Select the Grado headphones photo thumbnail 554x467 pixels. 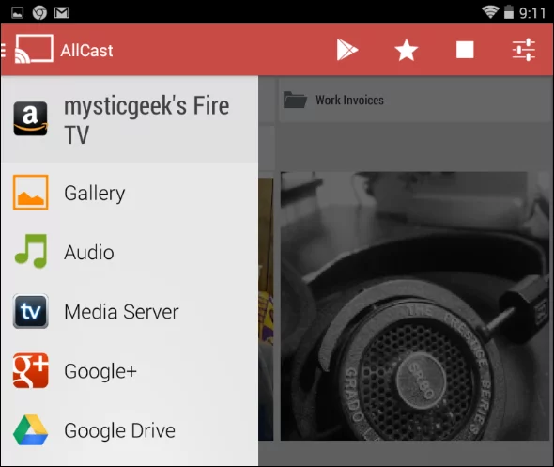(415, 306)
